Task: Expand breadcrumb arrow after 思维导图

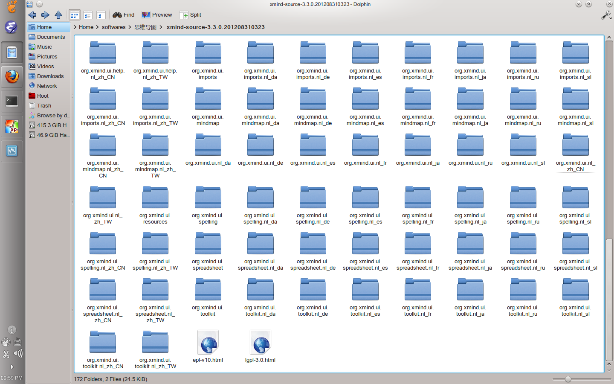Action: pos(161,27)
